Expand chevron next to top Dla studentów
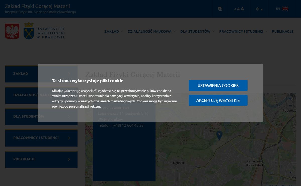The image size is (301, 186). tap(213, 31)
